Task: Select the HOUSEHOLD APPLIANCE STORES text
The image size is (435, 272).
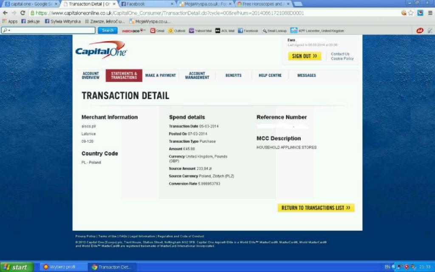Action: tap(286, 147)
